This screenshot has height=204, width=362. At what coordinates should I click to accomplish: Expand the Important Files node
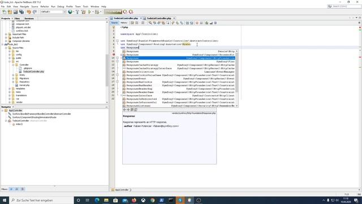tap(6, 34)
